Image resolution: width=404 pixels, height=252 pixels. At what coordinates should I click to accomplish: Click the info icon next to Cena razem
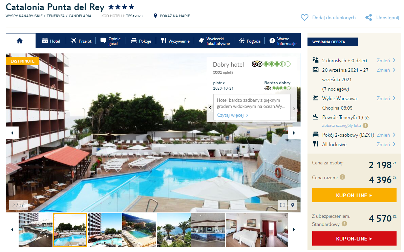(342, 177)
